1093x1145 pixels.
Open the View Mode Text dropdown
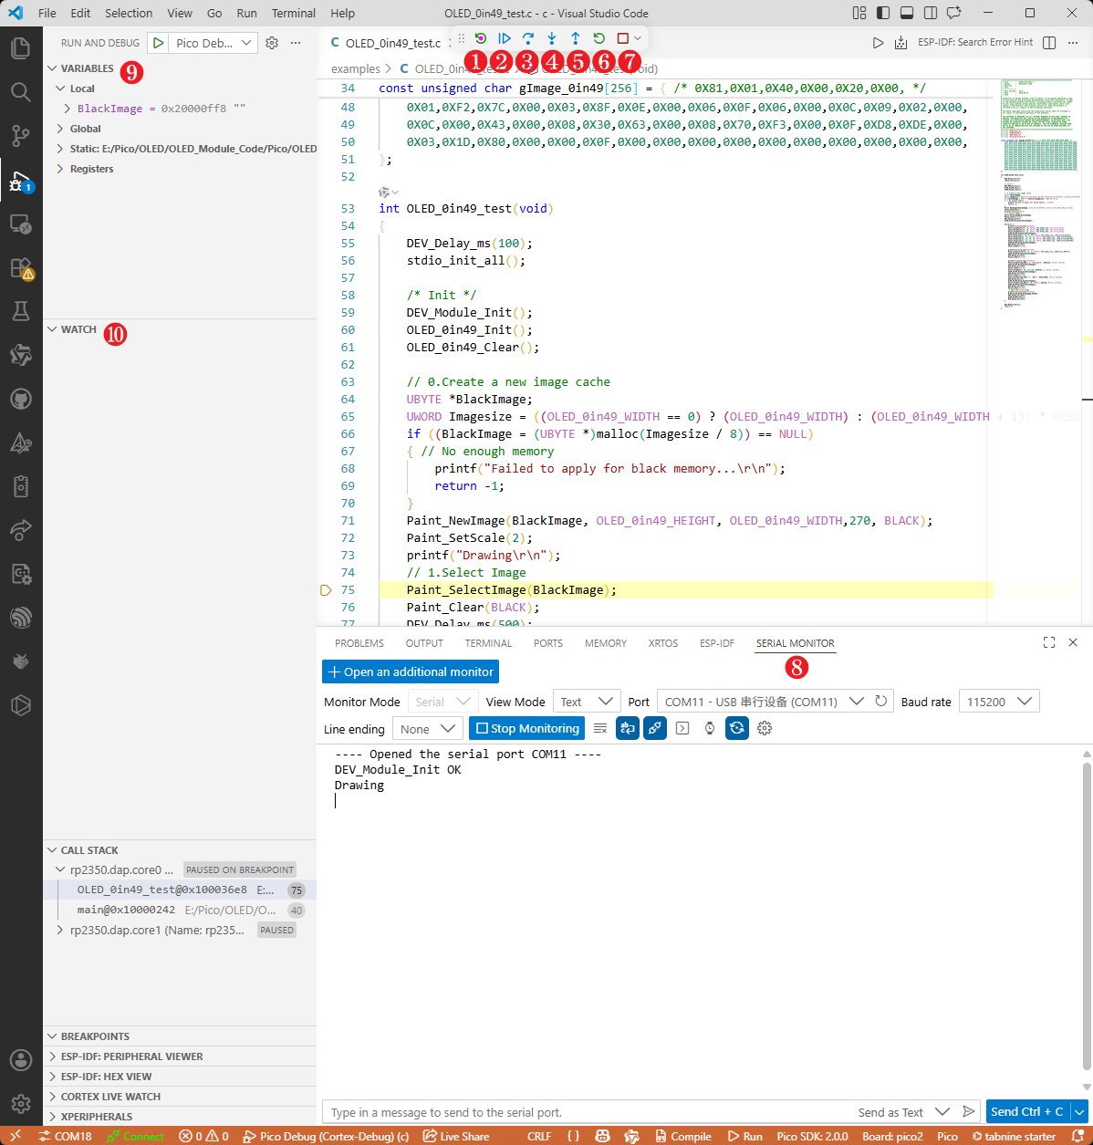pos(588,702)
